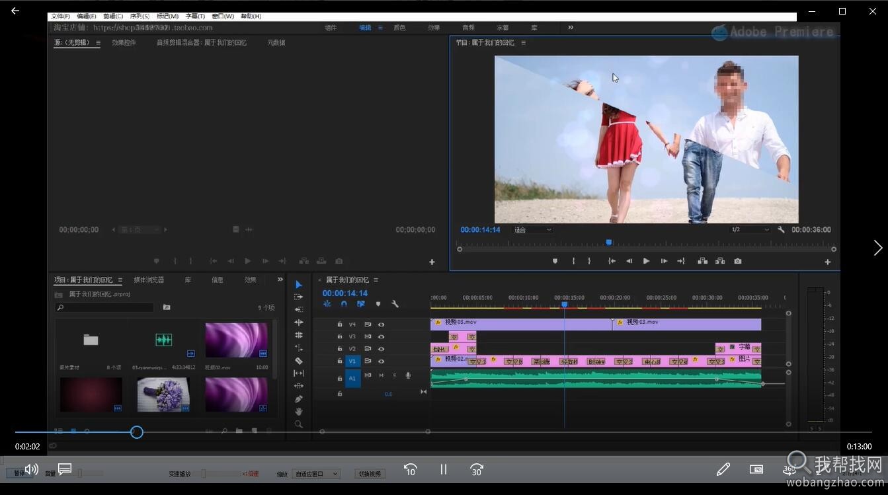
Task: Select the Selection arrow tool
Action: [299, 285]
